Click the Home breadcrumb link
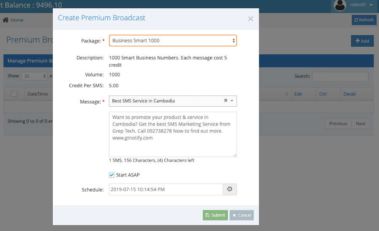Viewport: 379px width, 231px height. point(17,20)
